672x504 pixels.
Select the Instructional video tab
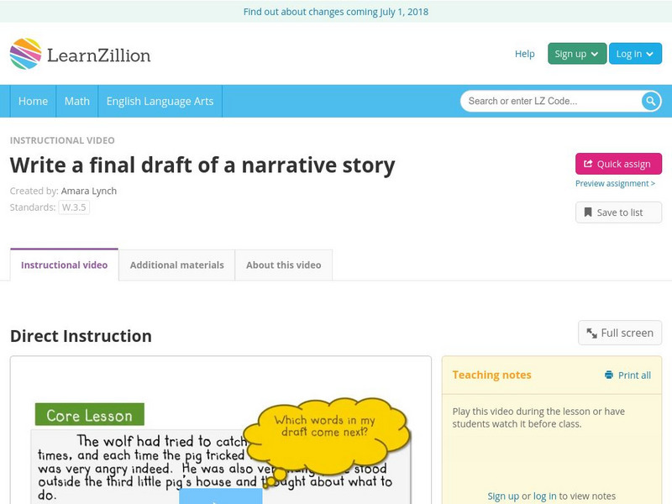coord(64,265)
